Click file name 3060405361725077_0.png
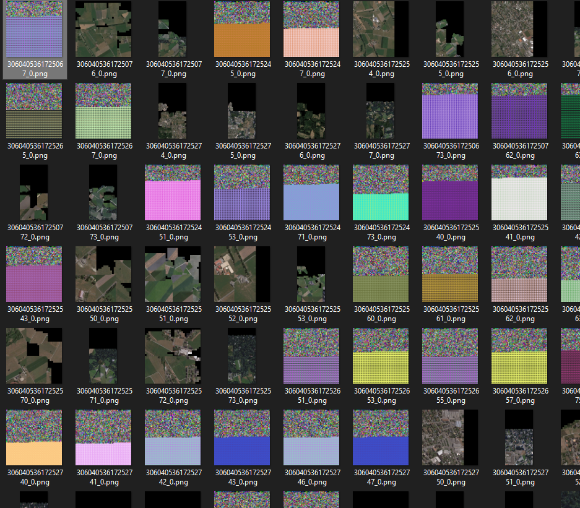Screen dimensions: 580x508 174,69
